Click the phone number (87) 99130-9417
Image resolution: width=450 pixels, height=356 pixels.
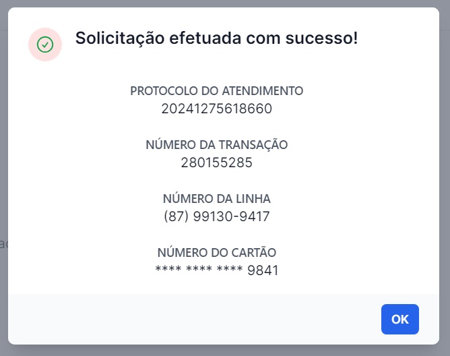[216, 216]
